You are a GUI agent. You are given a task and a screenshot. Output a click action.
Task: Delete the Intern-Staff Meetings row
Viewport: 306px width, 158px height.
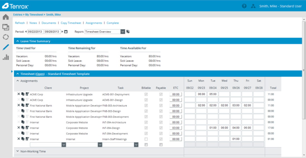tap(18, 139)
